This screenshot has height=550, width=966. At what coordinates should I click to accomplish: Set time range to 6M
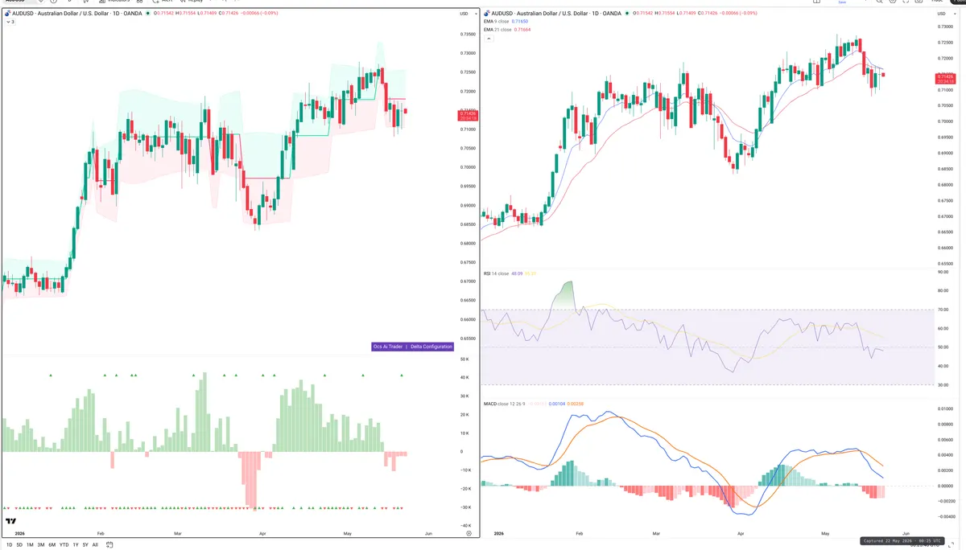point(52,544)
